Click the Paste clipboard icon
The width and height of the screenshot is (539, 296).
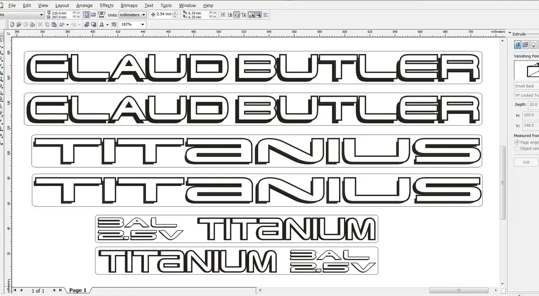click(54, 24)
